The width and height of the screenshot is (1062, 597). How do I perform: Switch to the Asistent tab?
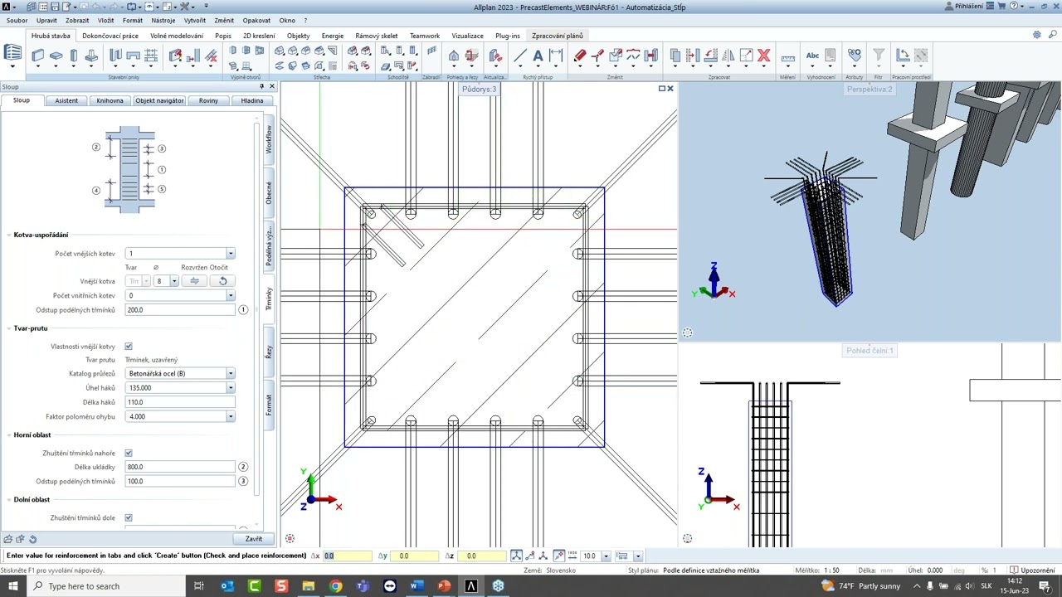[66, 100]
